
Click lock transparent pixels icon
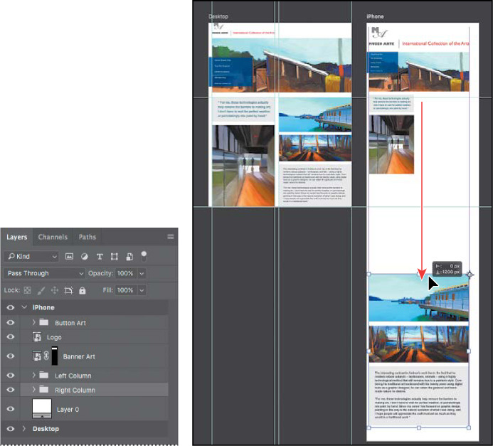pos(27,290)
